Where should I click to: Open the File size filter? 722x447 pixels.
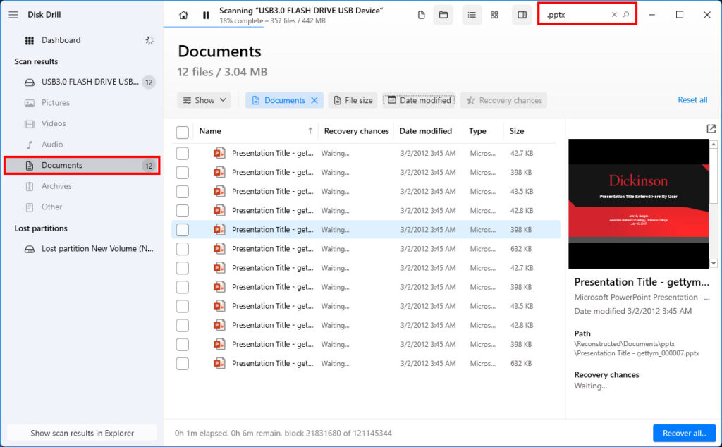tap(353, 100)
